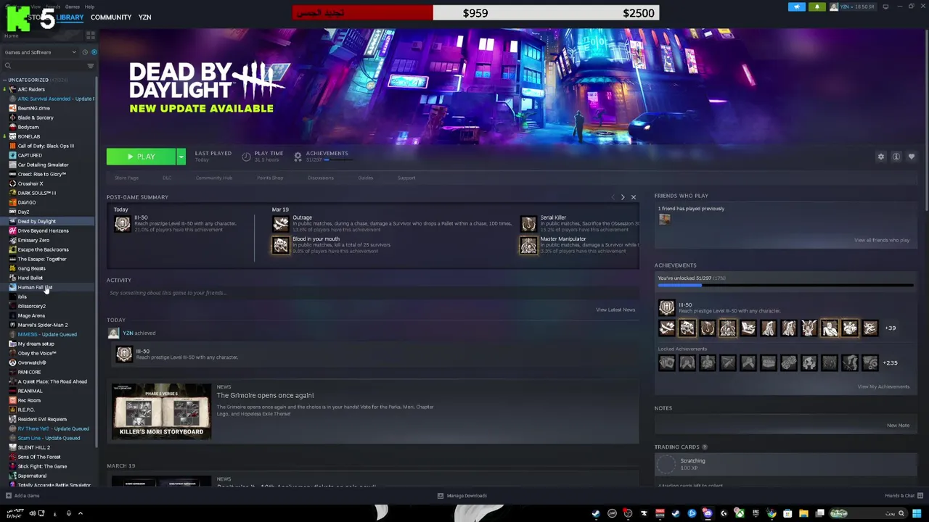Expand +235 locked achievements
The image size is (929, 522).
point(890,362)
